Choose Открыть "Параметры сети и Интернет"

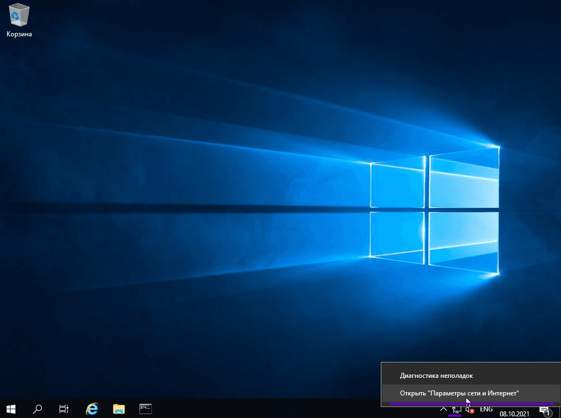459,393
